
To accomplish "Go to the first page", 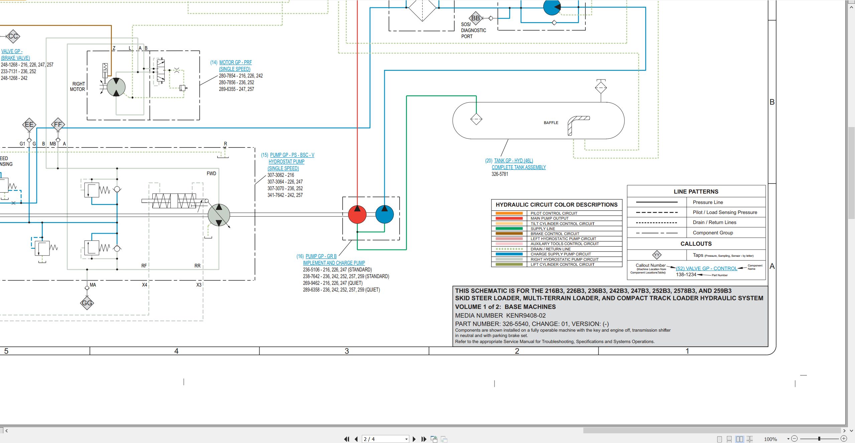I will pos(347,439).
